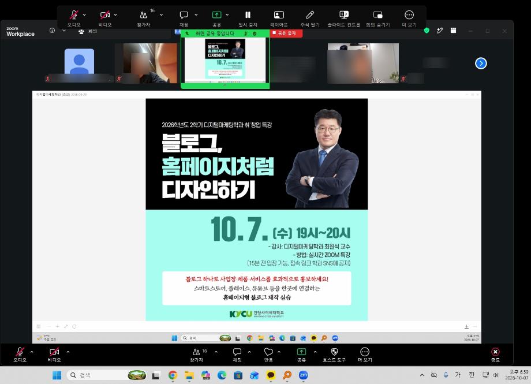
Task: Click taskbar search box (검색)
Action: (x=107, y=375)
